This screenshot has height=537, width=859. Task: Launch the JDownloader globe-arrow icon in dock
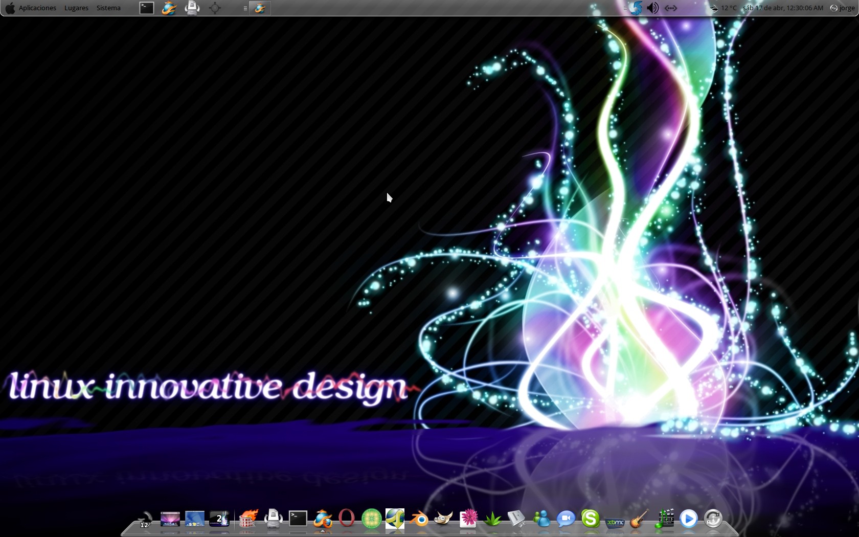395,519
